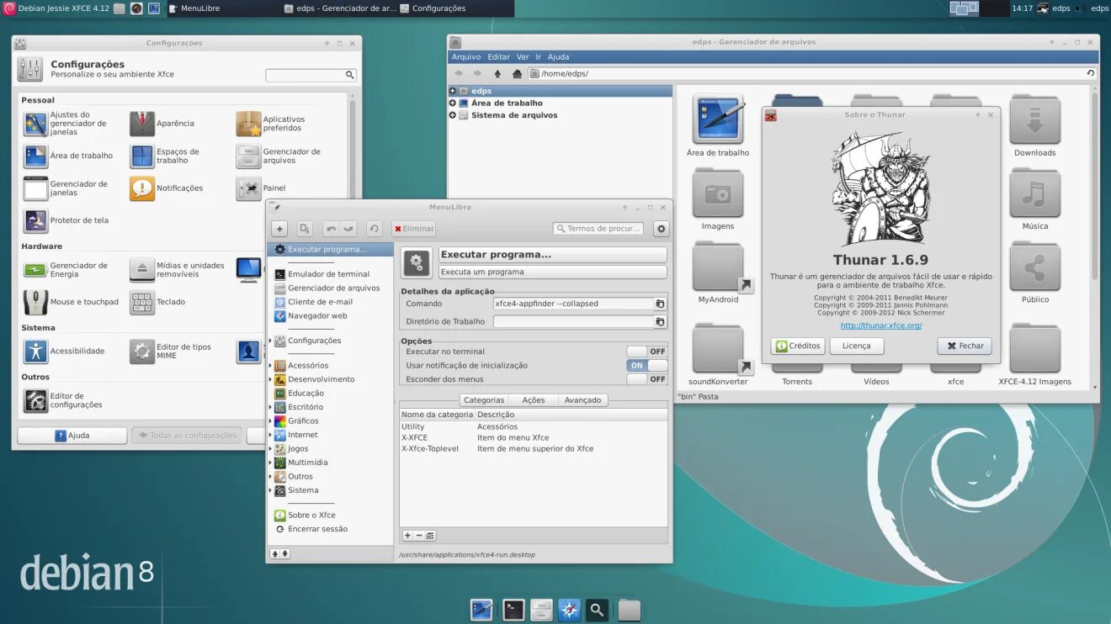1111x624 pixels.
Task: Add a category with the plus icon
Action: pos(408,536)
